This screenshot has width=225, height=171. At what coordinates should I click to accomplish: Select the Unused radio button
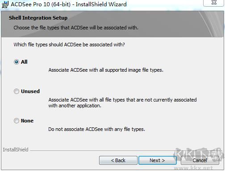pyautogui.click(x=17, y=91)
